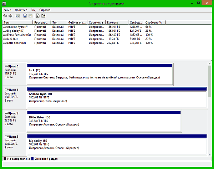This screenshot has width=214, height=169.
Task: Click the Forward arrow in the toolbar
Action: (x=10, y=16)
